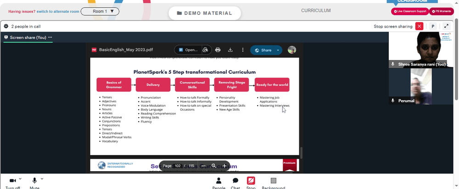Image resolution: width=459 pixels, height=189 pixels.
Task: Click the P button in the call header
Action: tap(433, 26)
